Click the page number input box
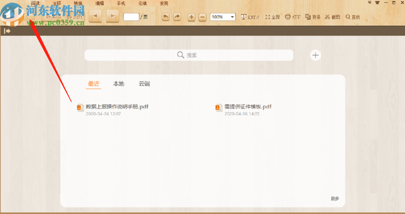The width and height of the screenshot is (405, 214). coord(131,17)
